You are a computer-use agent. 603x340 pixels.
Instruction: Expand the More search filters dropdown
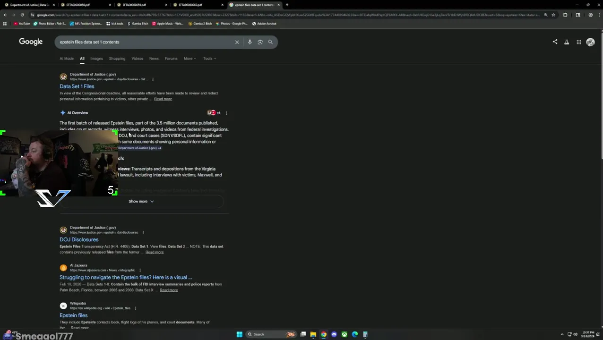tap(190, 59)
